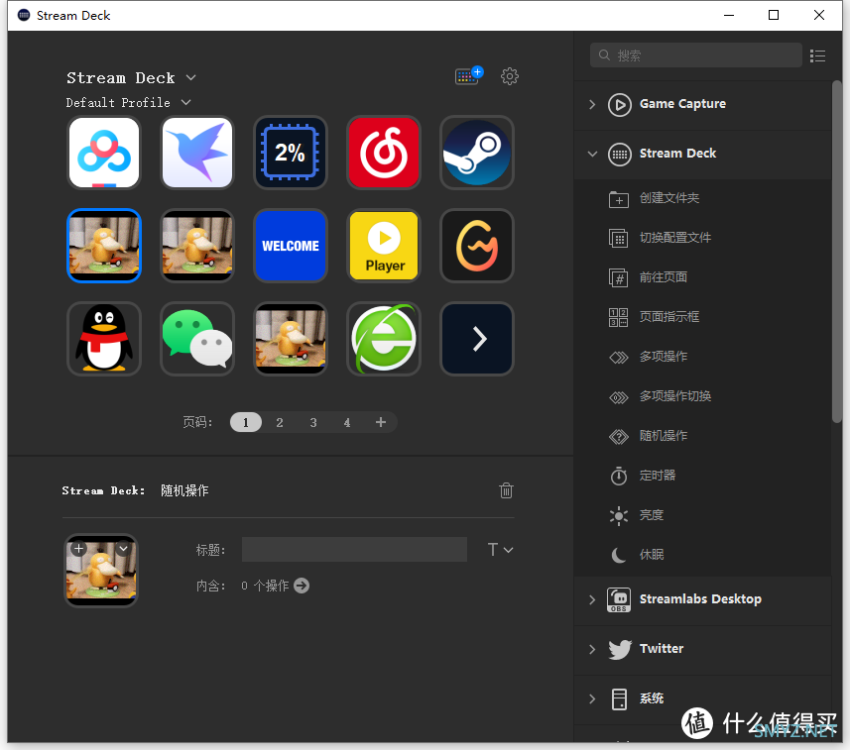Click the CPU 2% usage key
850x750 pixels.
(x=291, y=153)
